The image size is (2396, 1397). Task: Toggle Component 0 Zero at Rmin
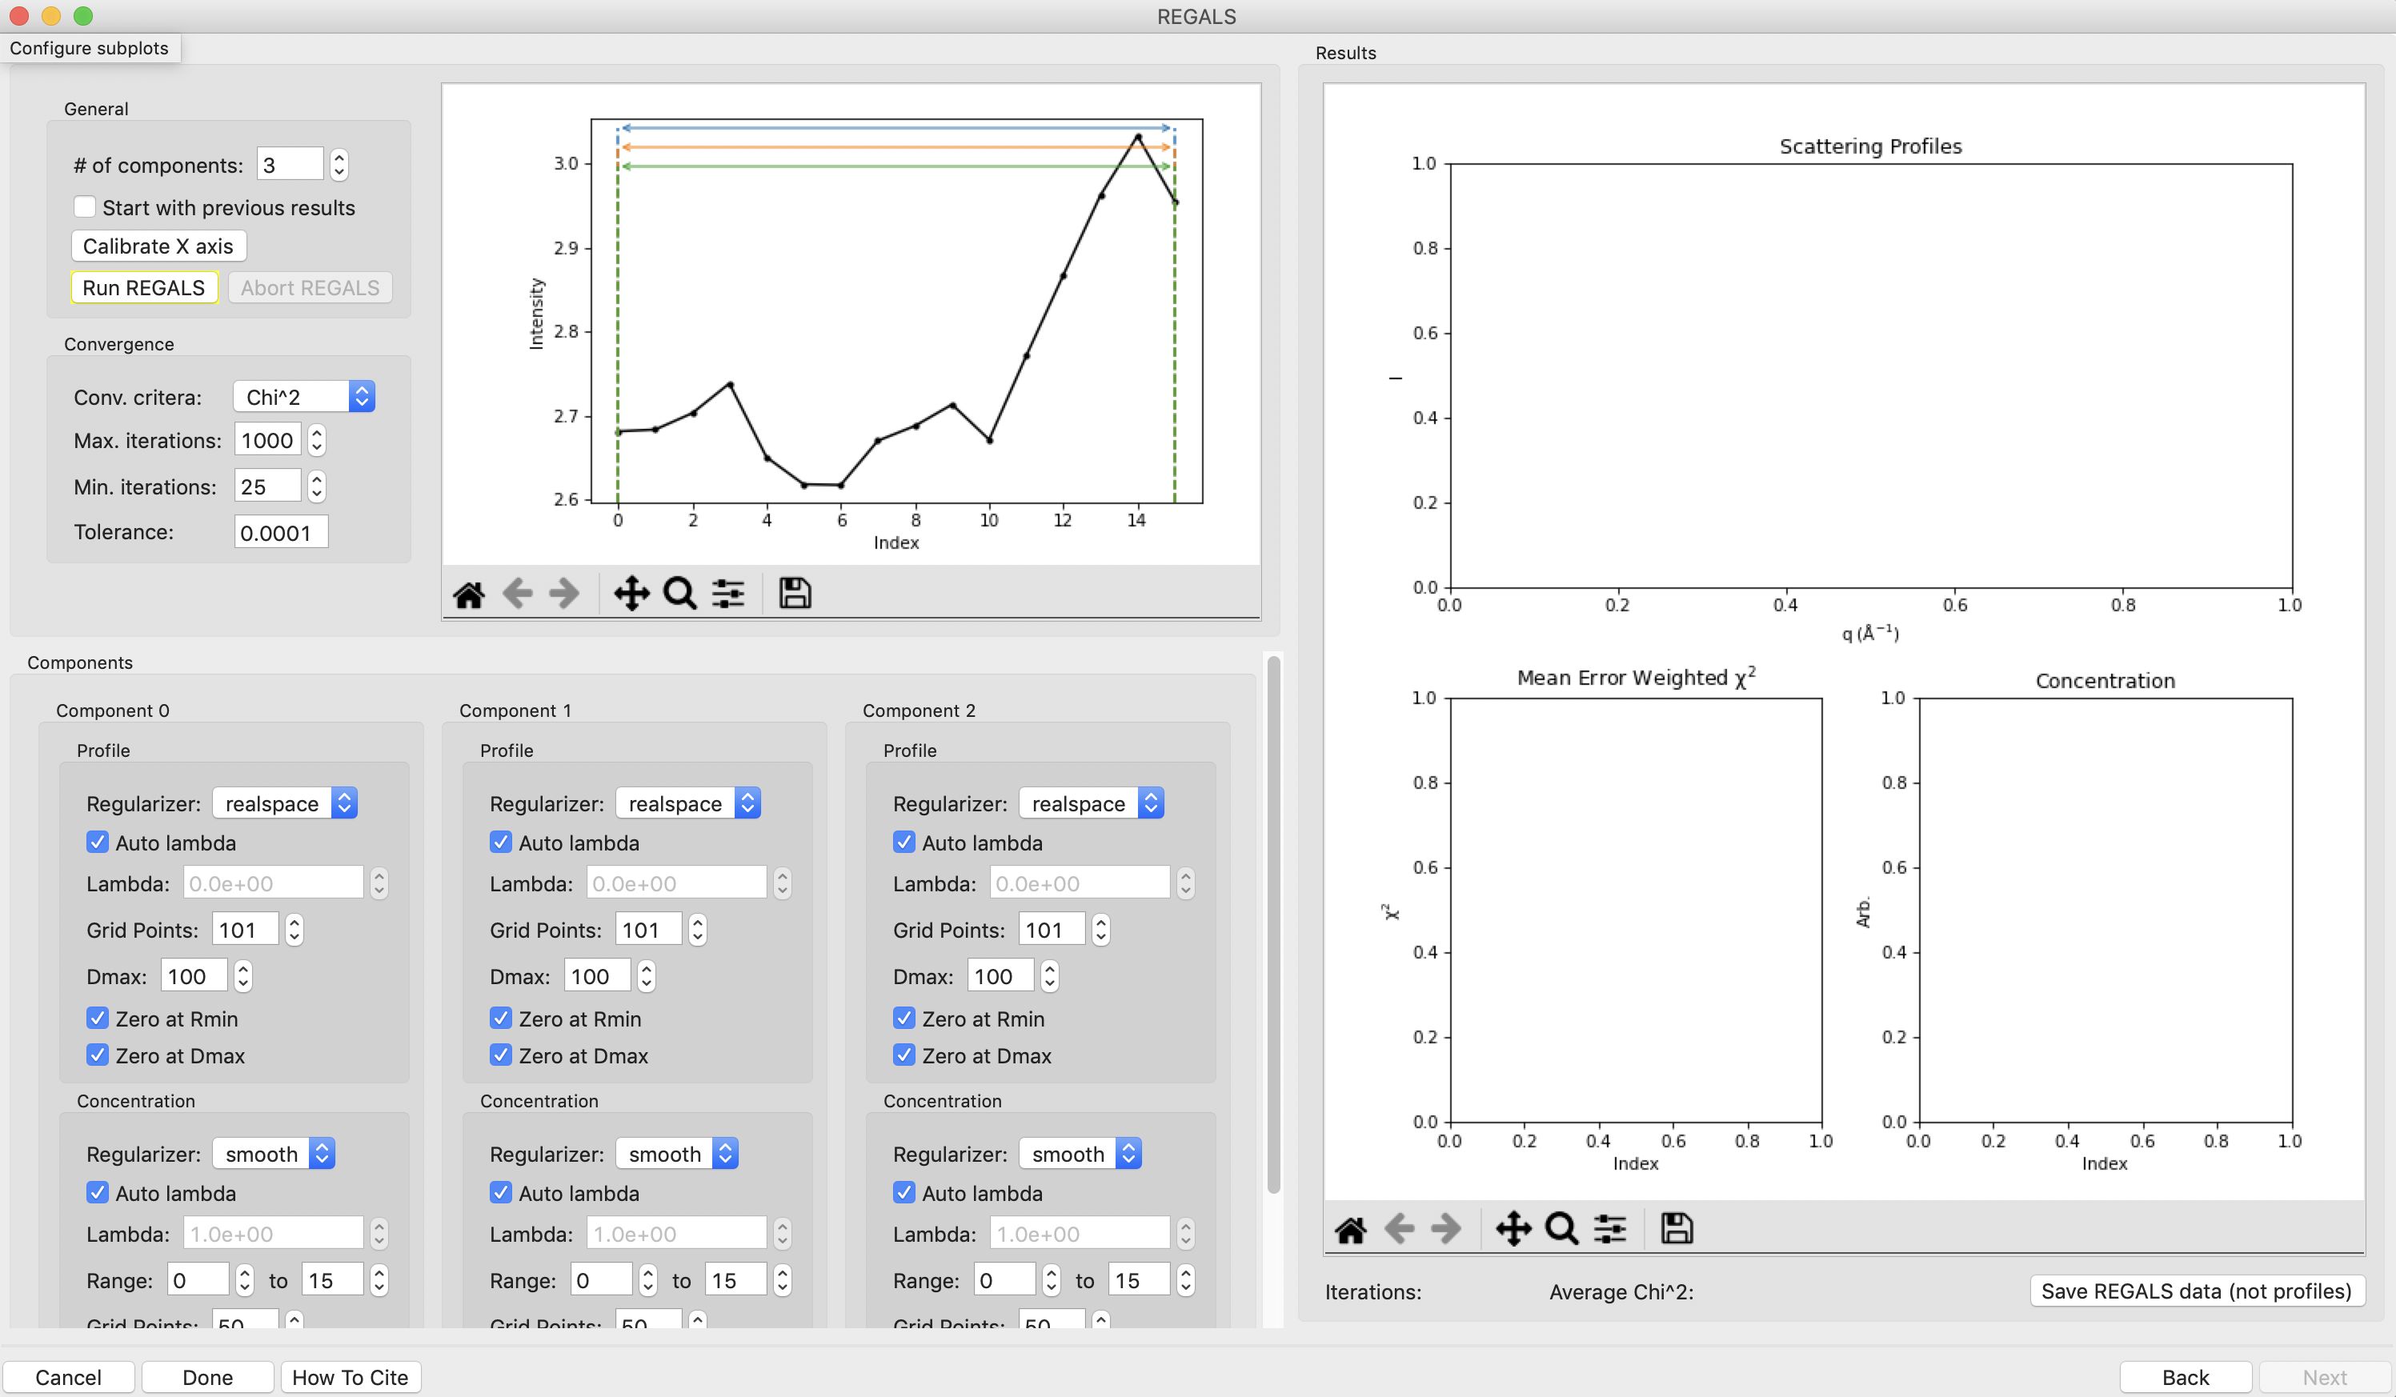coord(97,1019)
